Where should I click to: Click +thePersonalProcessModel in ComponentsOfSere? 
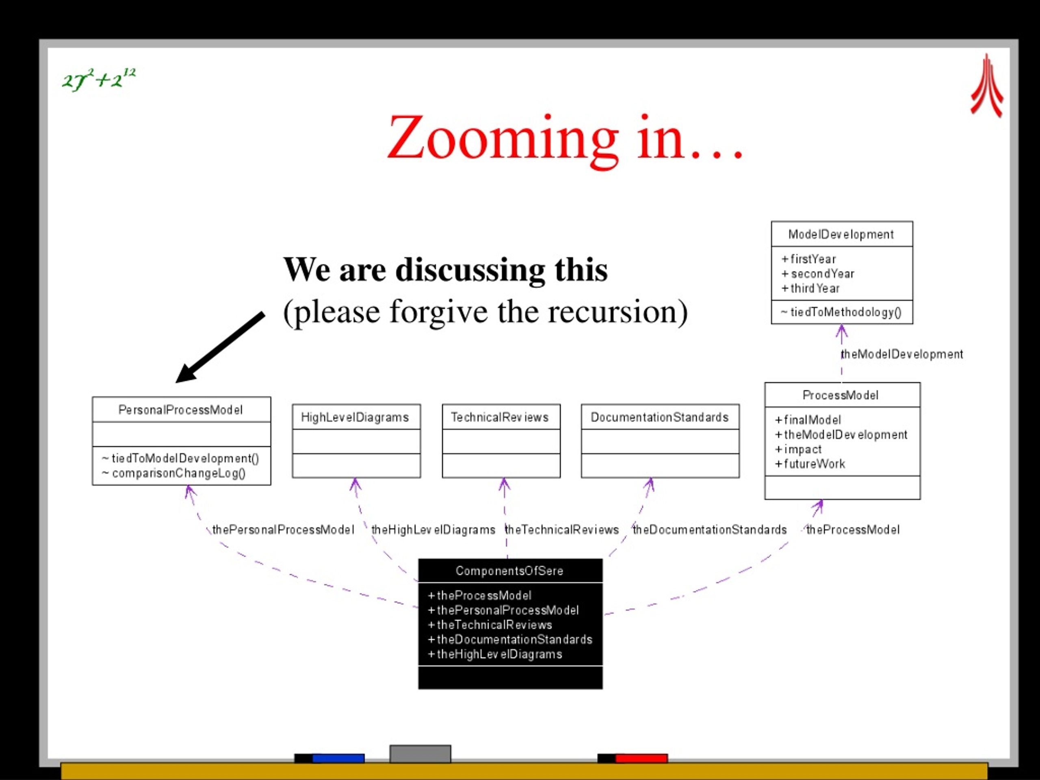503,610
